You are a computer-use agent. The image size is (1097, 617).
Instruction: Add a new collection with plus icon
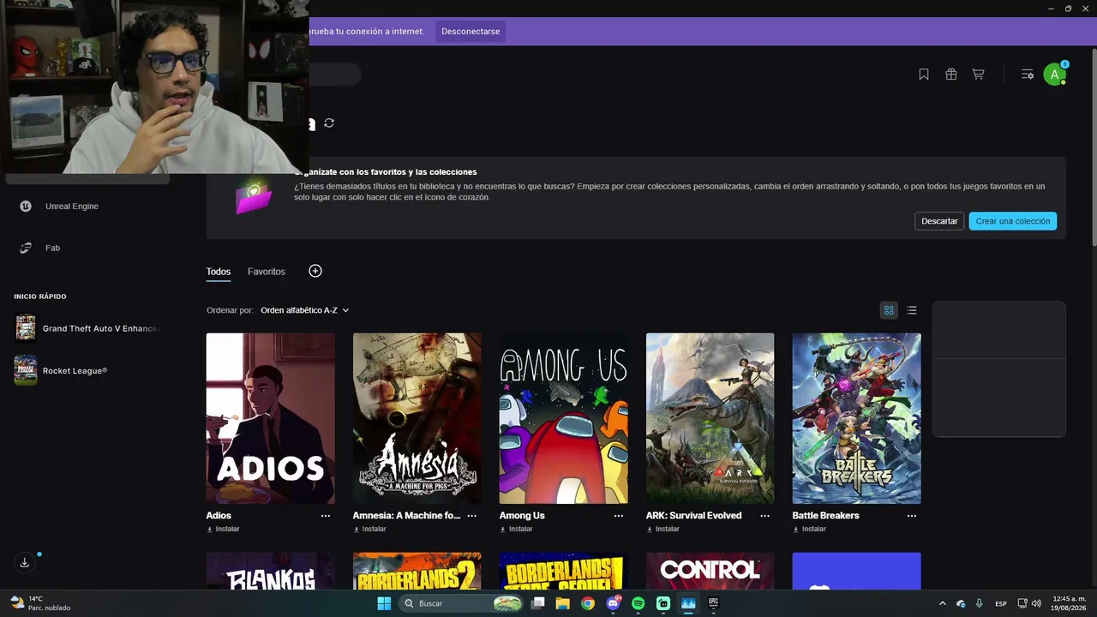tap(315, 271)
